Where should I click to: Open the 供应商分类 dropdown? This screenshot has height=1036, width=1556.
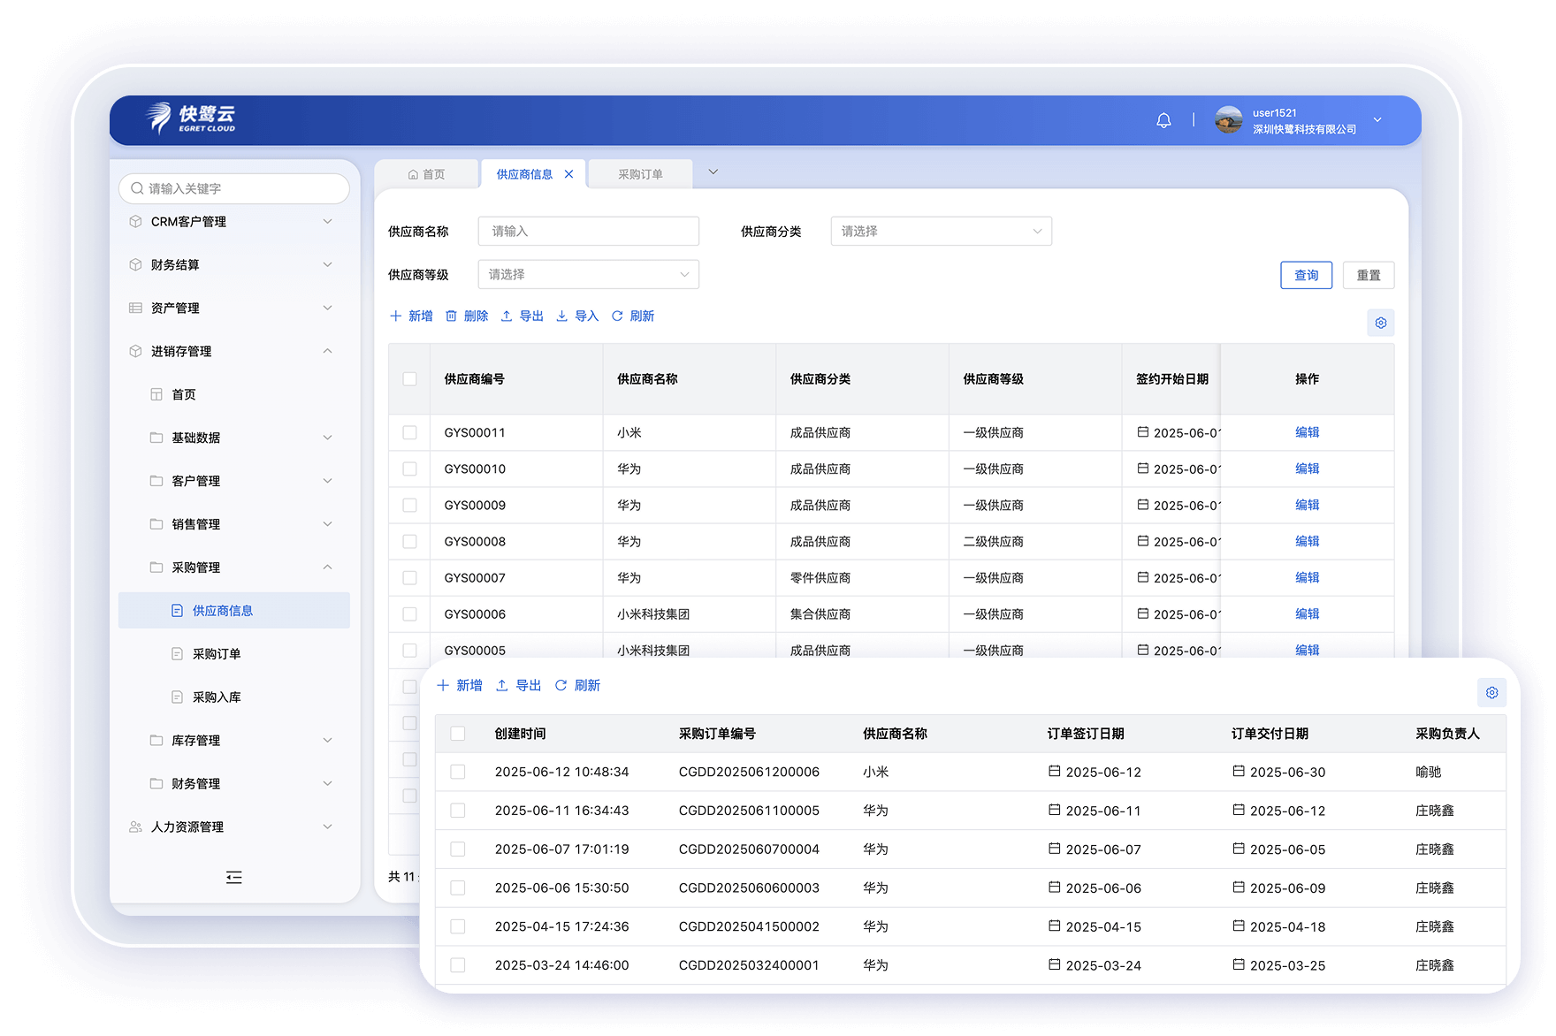point(941,232)
